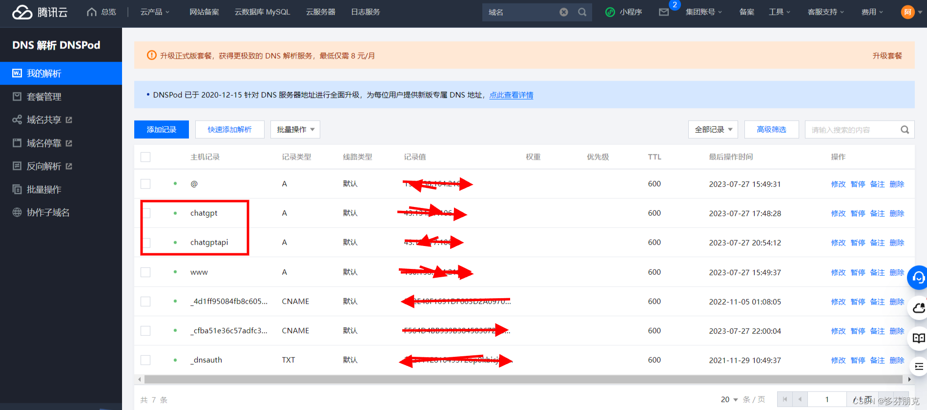Screen dimensions: 927x410
Task: Check the chatgpt record checkbox
Action: pos(146,213)
